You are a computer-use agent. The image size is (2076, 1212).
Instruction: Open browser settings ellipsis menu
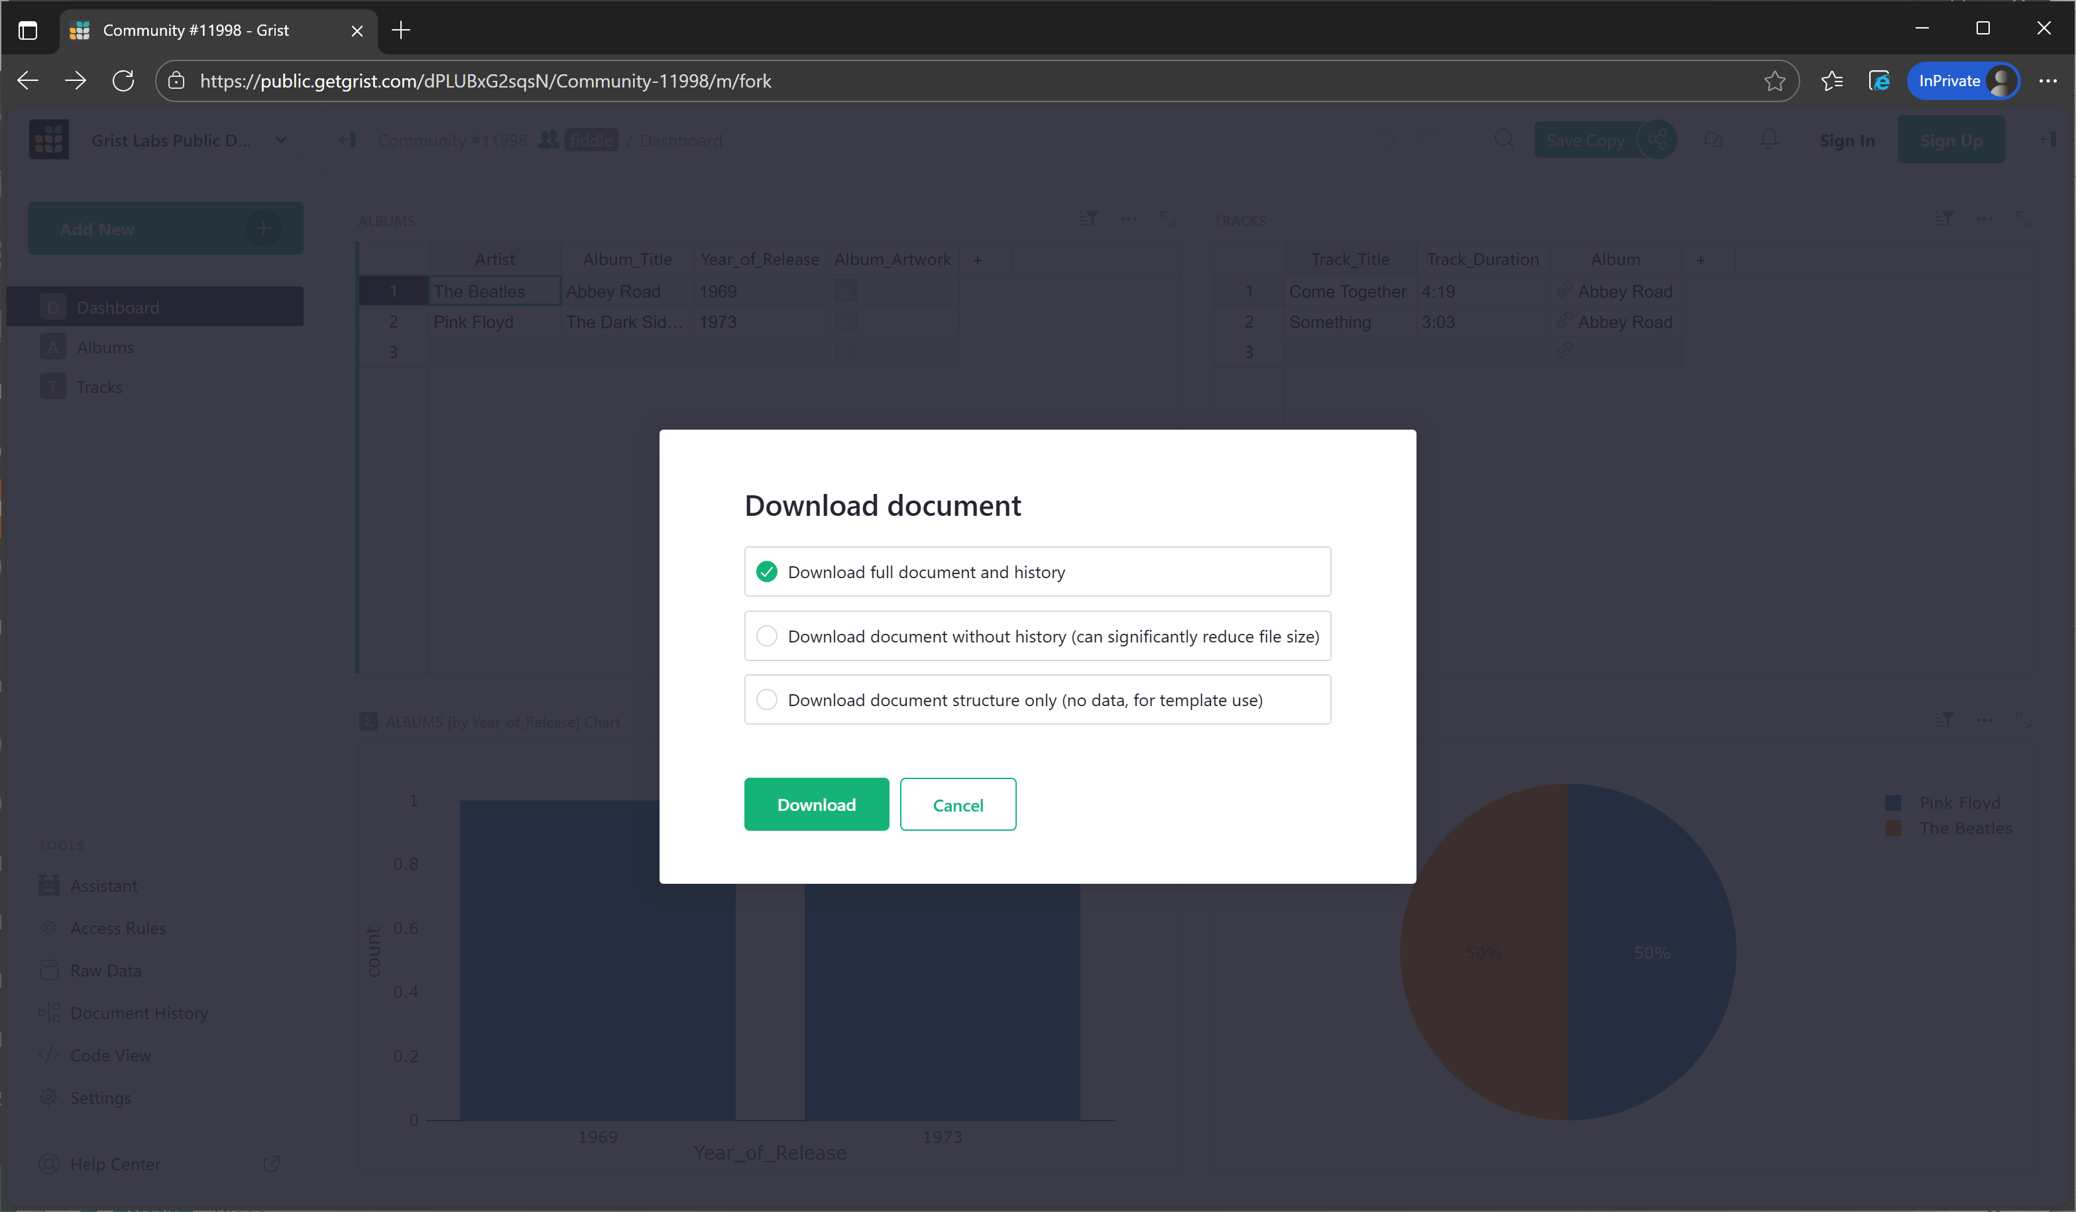(2047, 81)
